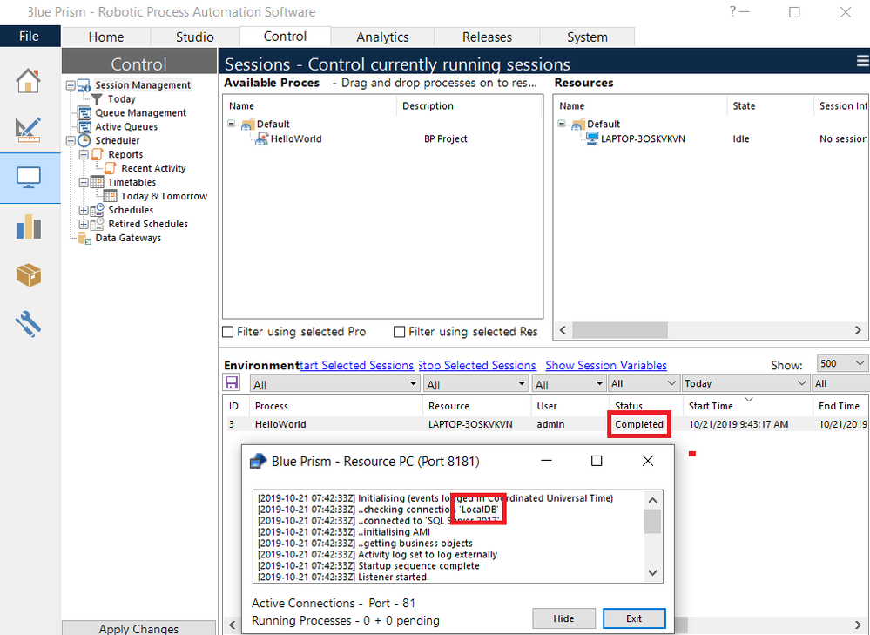Click Stop Selected Sessions link
The height and width of the screenshot is (635, 870).
coord(477,366)
